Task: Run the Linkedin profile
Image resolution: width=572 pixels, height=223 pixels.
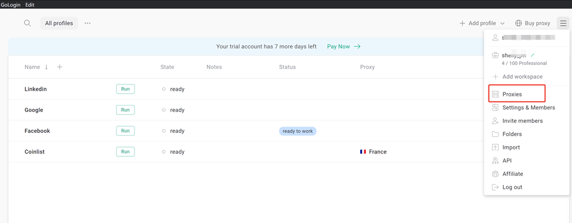Action: (x=125, y=89)
